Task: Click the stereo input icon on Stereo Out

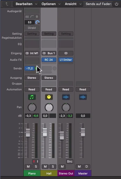Action: click(66, 53)
